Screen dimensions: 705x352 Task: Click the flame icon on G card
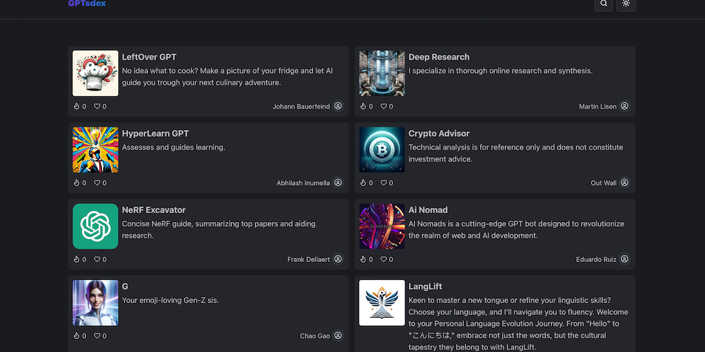pos(76,335)
